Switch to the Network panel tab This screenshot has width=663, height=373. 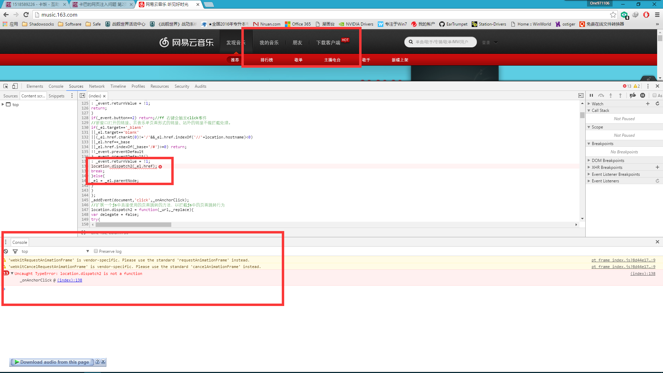tap(97, 86)
